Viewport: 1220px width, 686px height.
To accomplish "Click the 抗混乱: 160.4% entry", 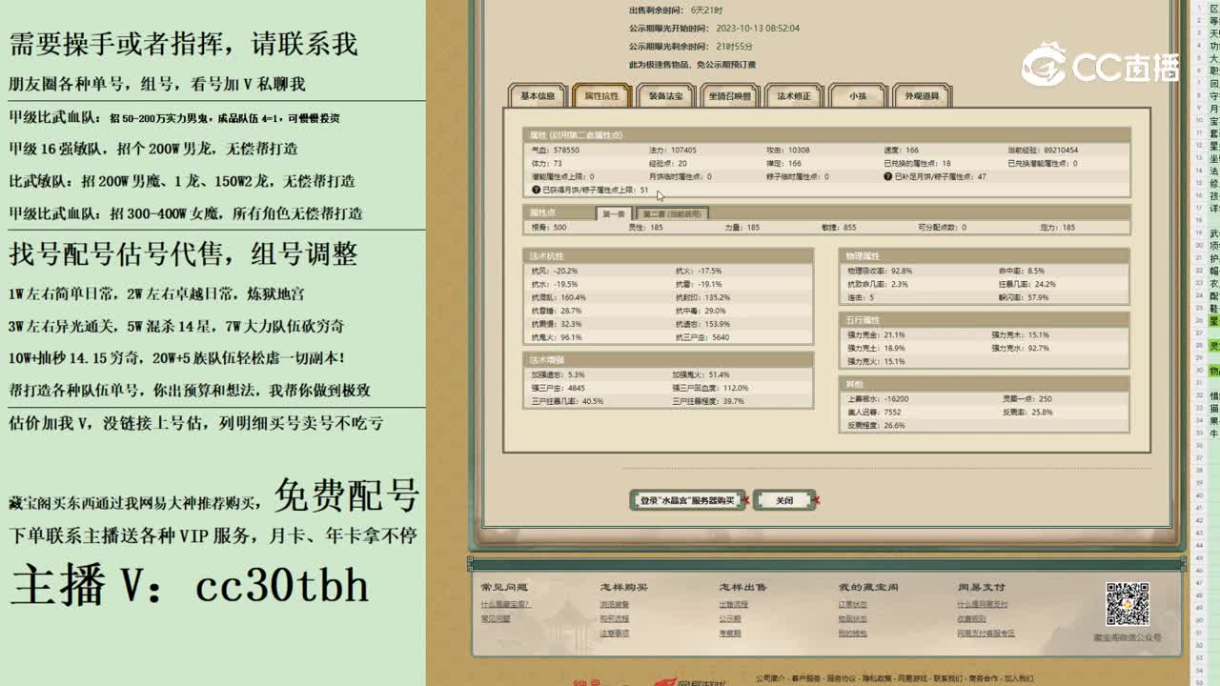I will pos(559,297).
